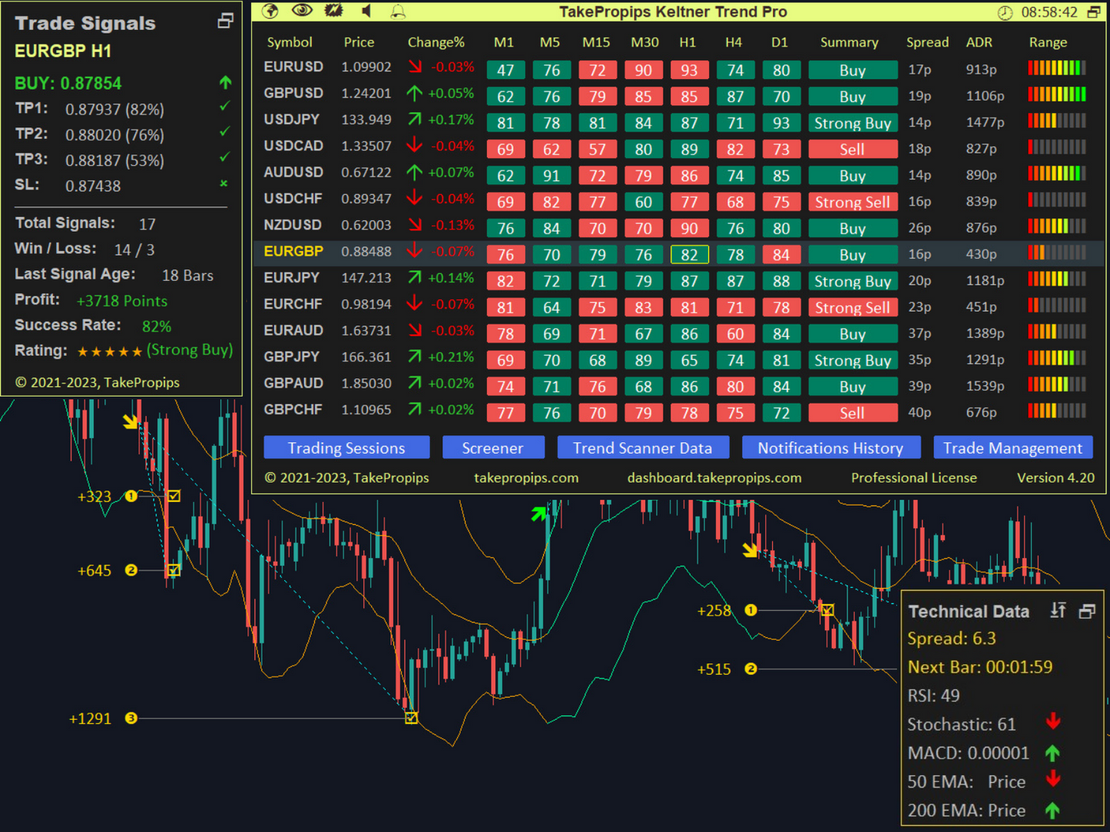Select the USDJPY symbol
Viewport: 1110px width, 832px height.
click(292, 120)
